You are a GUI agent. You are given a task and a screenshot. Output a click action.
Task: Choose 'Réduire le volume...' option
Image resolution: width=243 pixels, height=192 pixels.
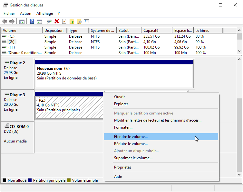(131, 144)
